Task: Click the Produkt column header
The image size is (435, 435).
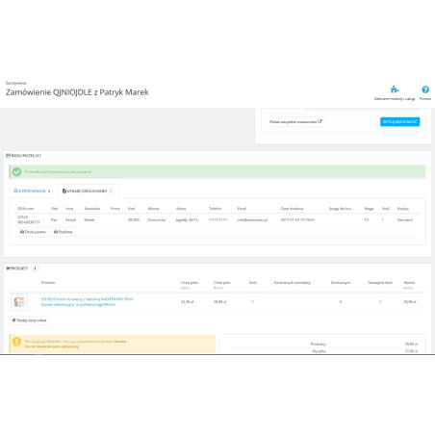Action: (x=48, y=283)
